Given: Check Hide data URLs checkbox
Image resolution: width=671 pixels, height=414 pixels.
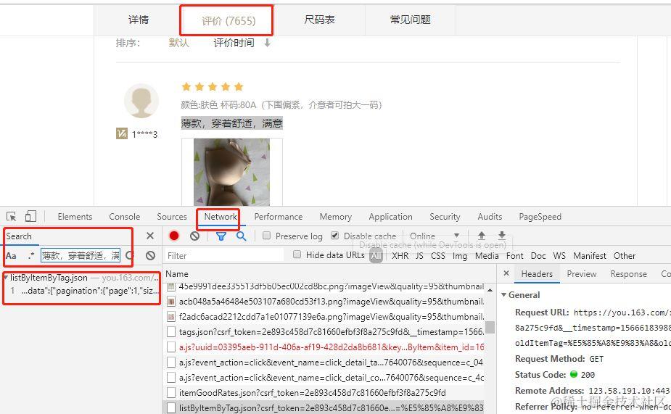Looking at the screenshot, I should pyautogui.click(x=297, y=255).
